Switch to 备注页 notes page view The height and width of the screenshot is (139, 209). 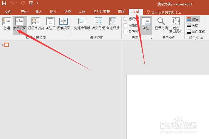click(x=50, y=23)
